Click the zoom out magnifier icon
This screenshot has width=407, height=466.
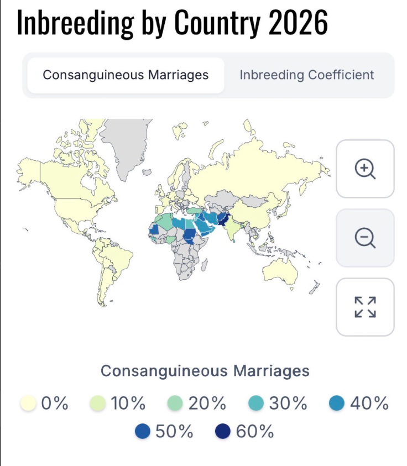coord(365,238)
